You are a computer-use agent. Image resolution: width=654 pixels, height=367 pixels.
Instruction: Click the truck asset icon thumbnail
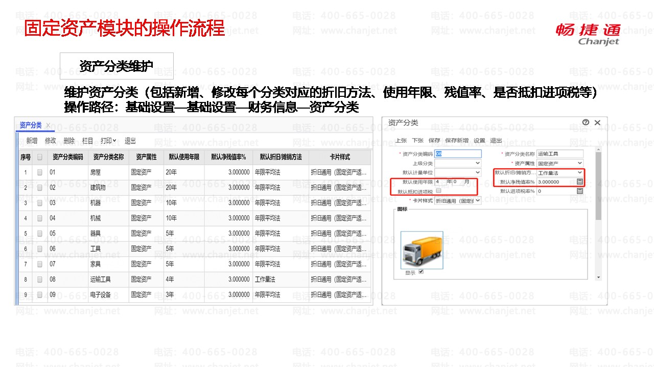[x=422, y=250]
